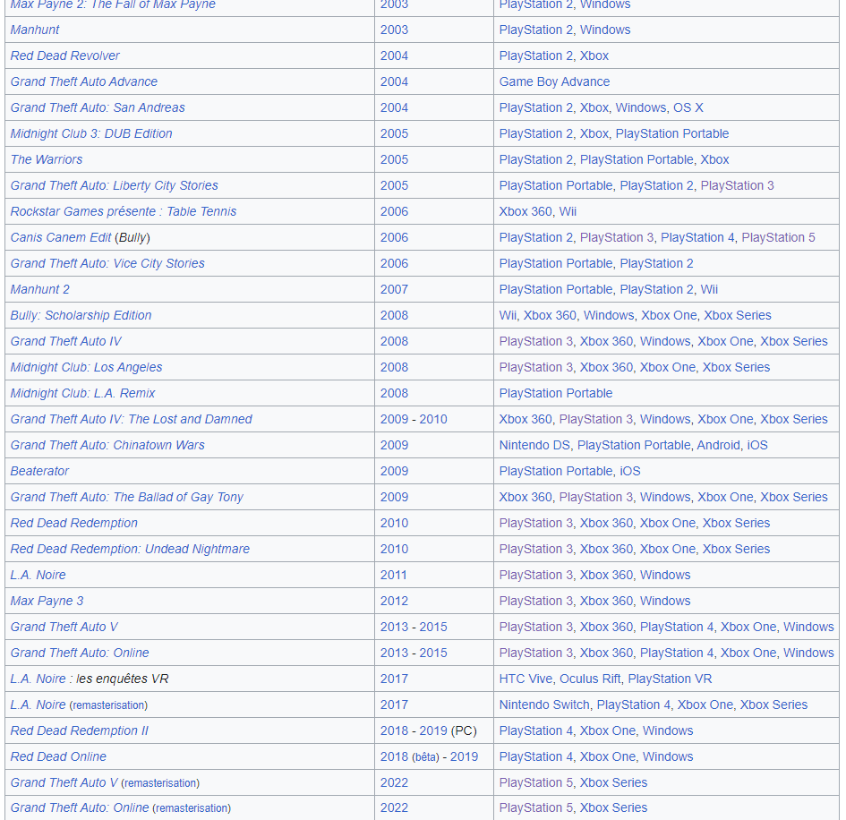Image resolution: width=846 pixels, height=820 pixels.
Task: Click the Nintendo DS platform link
Action: click(x=534, y=445)
